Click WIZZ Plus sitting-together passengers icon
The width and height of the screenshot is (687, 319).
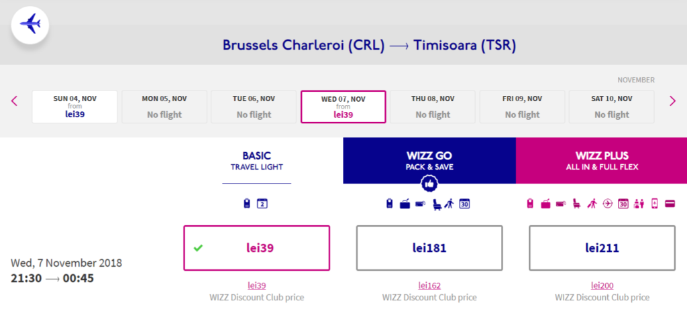(x=639, y=204)
